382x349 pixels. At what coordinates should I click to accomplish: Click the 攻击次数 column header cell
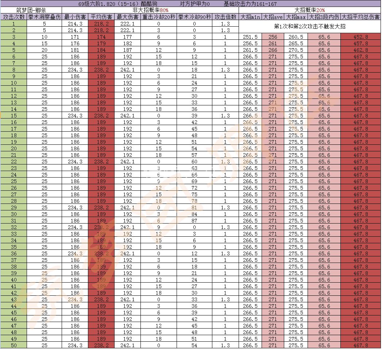14,17
